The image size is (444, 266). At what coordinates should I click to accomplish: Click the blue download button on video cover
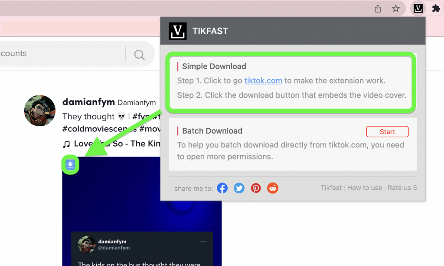(70, 164)
